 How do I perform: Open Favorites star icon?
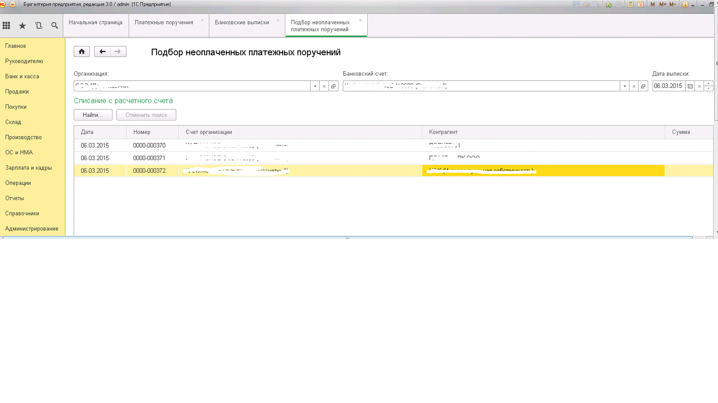pyautogui.click(x=22, y=26)
